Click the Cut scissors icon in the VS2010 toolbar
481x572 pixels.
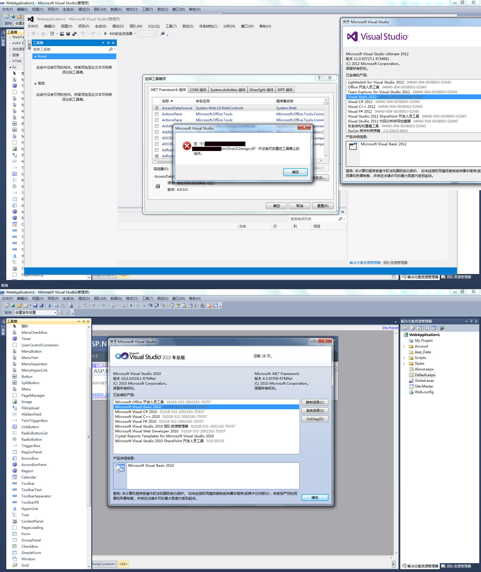tap(50, 305)
